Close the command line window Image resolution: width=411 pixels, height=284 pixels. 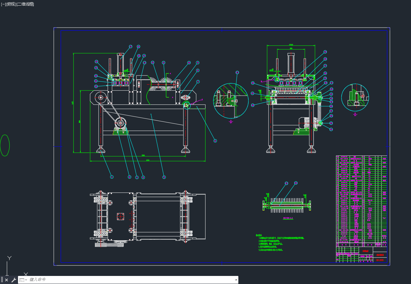tap(7, 280)
